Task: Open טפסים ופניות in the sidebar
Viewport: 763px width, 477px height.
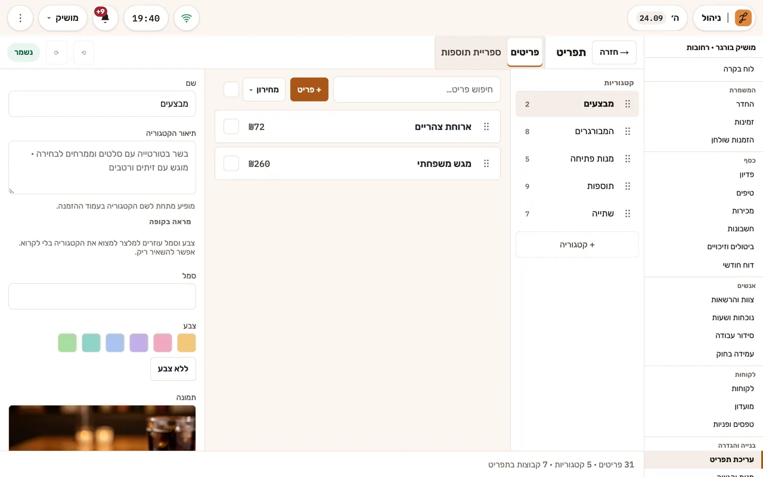Action: (x=703, y=425)
